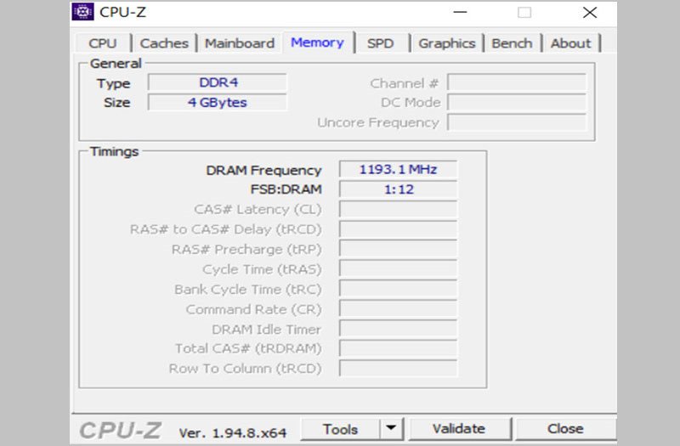
Task: Click the CPU-Z app icon in title bar
Action: pyautogui.click(x=83, y=12)
